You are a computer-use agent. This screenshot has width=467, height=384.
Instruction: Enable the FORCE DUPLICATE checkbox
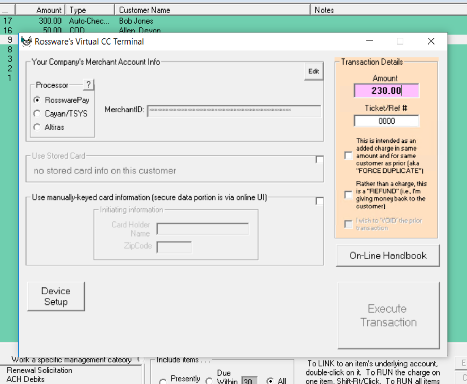[348, 156]
